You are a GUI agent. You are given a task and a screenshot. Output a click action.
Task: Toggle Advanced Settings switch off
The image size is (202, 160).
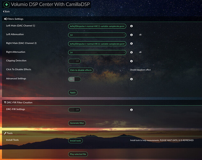pyautogui.click(x=75, y=79)
